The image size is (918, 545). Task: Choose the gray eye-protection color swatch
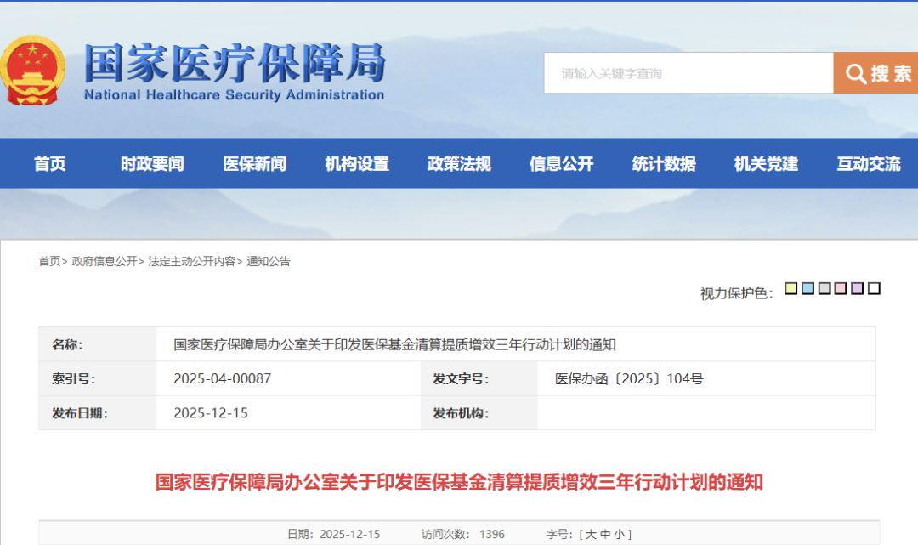tap(824, 288)
